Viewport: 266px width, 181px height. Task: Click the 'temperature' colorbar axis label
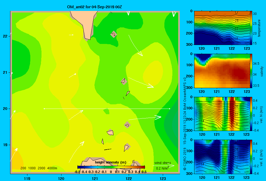pos(259,28)
